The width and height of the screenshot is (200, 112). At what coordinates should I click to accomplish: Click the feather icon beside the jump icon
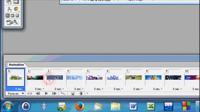pos(16,22)
